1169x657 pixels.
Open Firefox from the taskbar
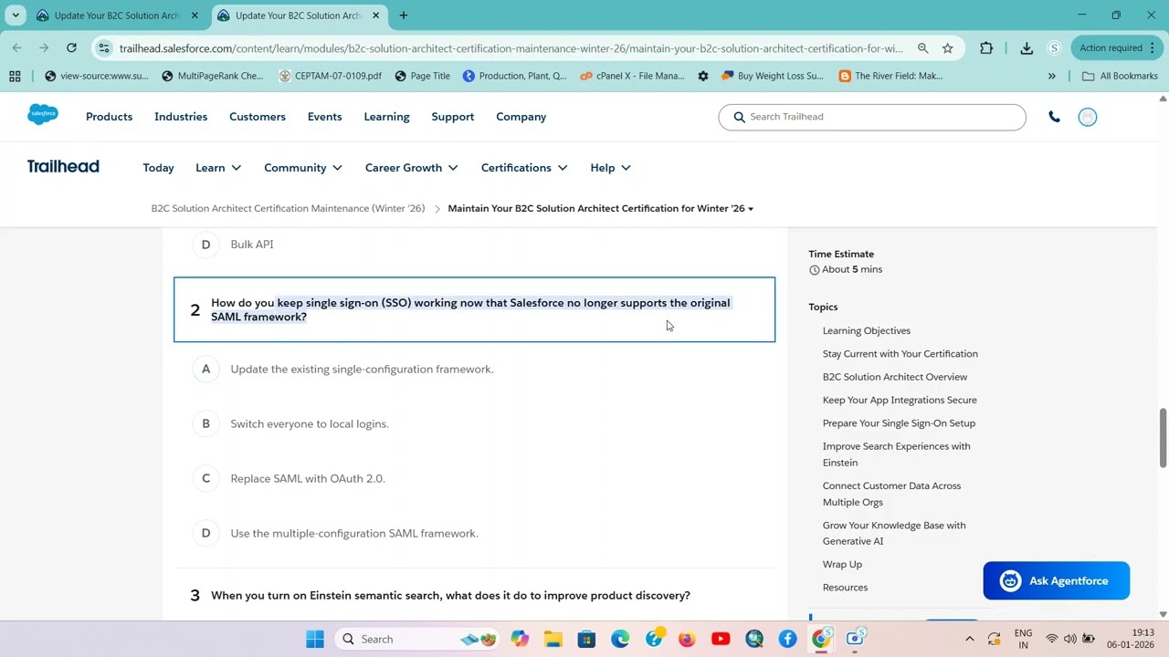pyautogui.click(x=687, y=639)
